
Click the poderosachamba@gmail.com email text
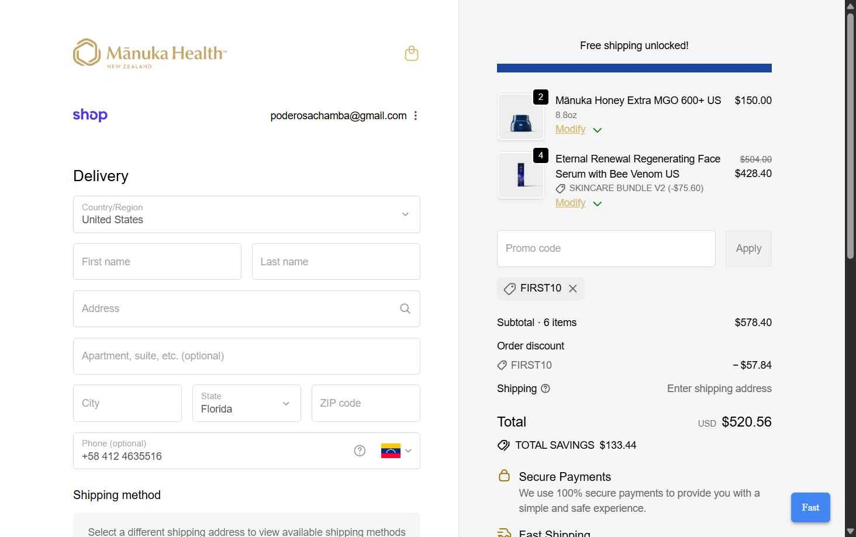[x=339, y=116]
